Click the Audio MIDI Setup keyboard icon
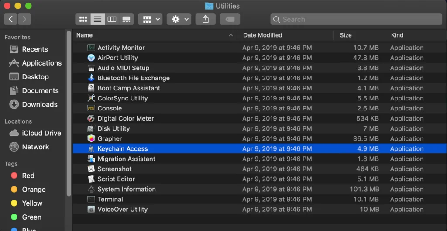 tap(91, 68)
